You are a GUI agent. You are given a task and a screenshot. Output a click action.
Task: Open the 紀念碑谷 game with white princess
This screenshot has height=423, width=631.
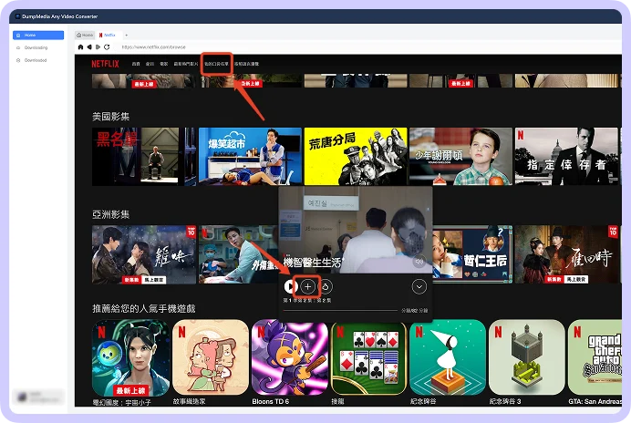tap(448, 357)
